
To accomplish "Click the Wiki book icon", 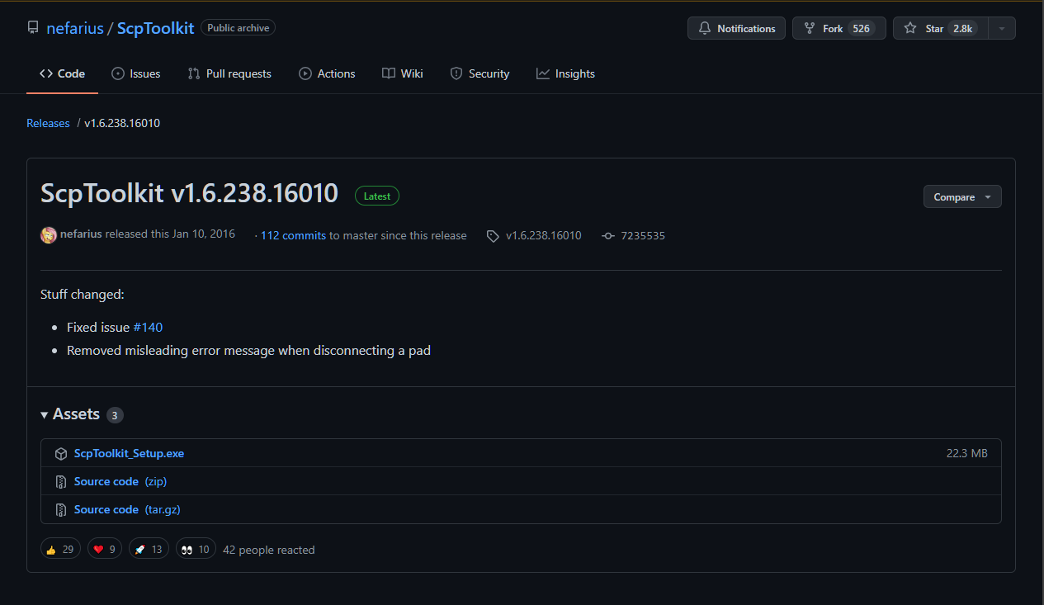I will [x=389, y=73].
